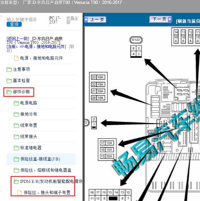Expand the 注意事项 folder
The width and height of the screenshot is (200, 201).
click(x=21, y=69)
